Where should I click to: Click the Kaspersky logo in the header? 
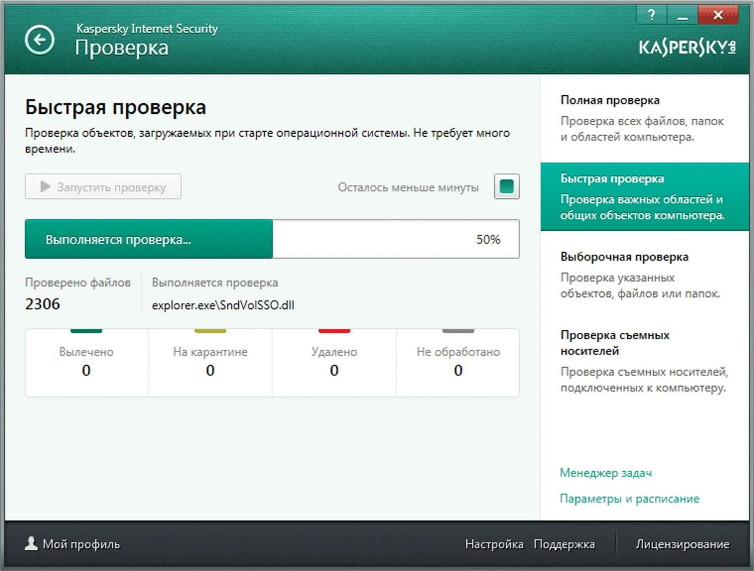click(687, 47)
